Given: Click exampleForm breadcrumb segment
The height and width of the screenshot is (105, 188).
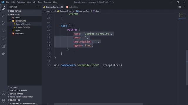Looking at the screenshot, I should pos(85,11).
